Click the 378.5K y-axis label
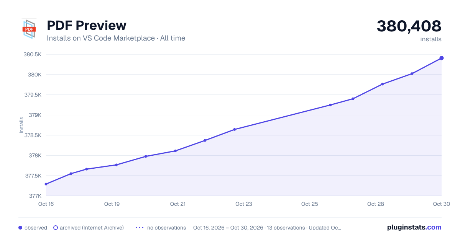This screenshot has height=241, width=460. point(33,135)
